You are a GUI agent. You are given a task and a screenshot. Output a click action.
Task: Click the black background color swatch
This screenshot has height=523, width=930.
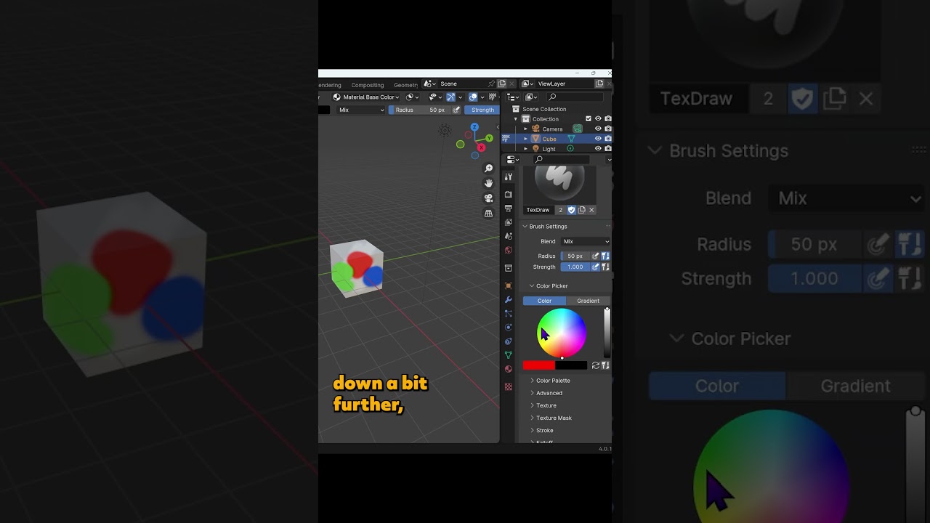pos(571,365)
